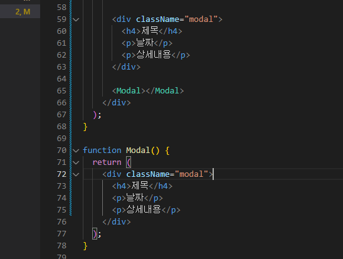Click the p 날짜 element on line 74
343x259 pixels.
tap(137, 198)
